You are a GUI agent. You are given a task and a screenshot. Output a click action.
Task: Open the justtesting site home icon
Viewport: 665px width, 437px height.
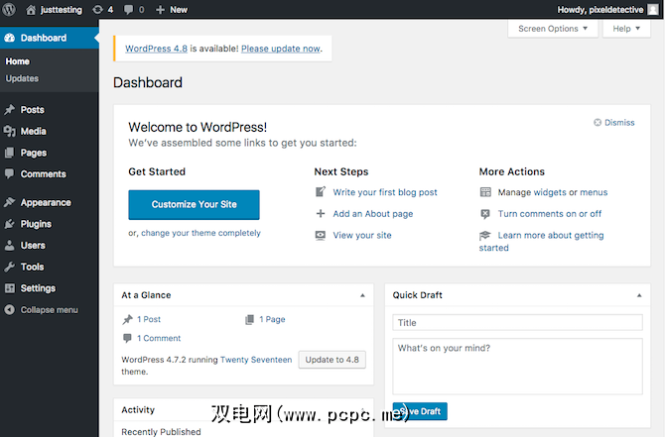pyautogui.click(x=31, y=10)
